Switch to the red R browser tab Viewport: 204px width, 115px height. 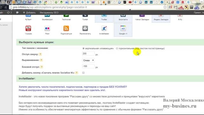[183, 2]
